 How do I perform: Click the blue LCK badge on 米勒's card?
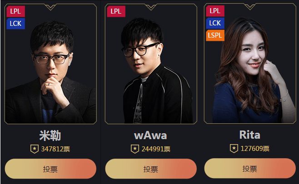click(x=15, y=24)
